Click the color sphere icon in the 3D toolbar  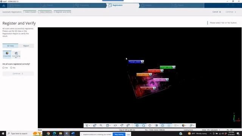[183, 125]
